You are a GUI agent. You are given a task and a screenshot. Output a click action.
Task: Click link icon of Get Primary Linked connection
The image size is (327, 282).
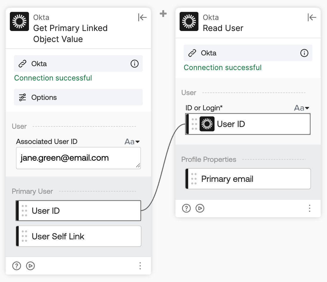(x=22, y=63)
